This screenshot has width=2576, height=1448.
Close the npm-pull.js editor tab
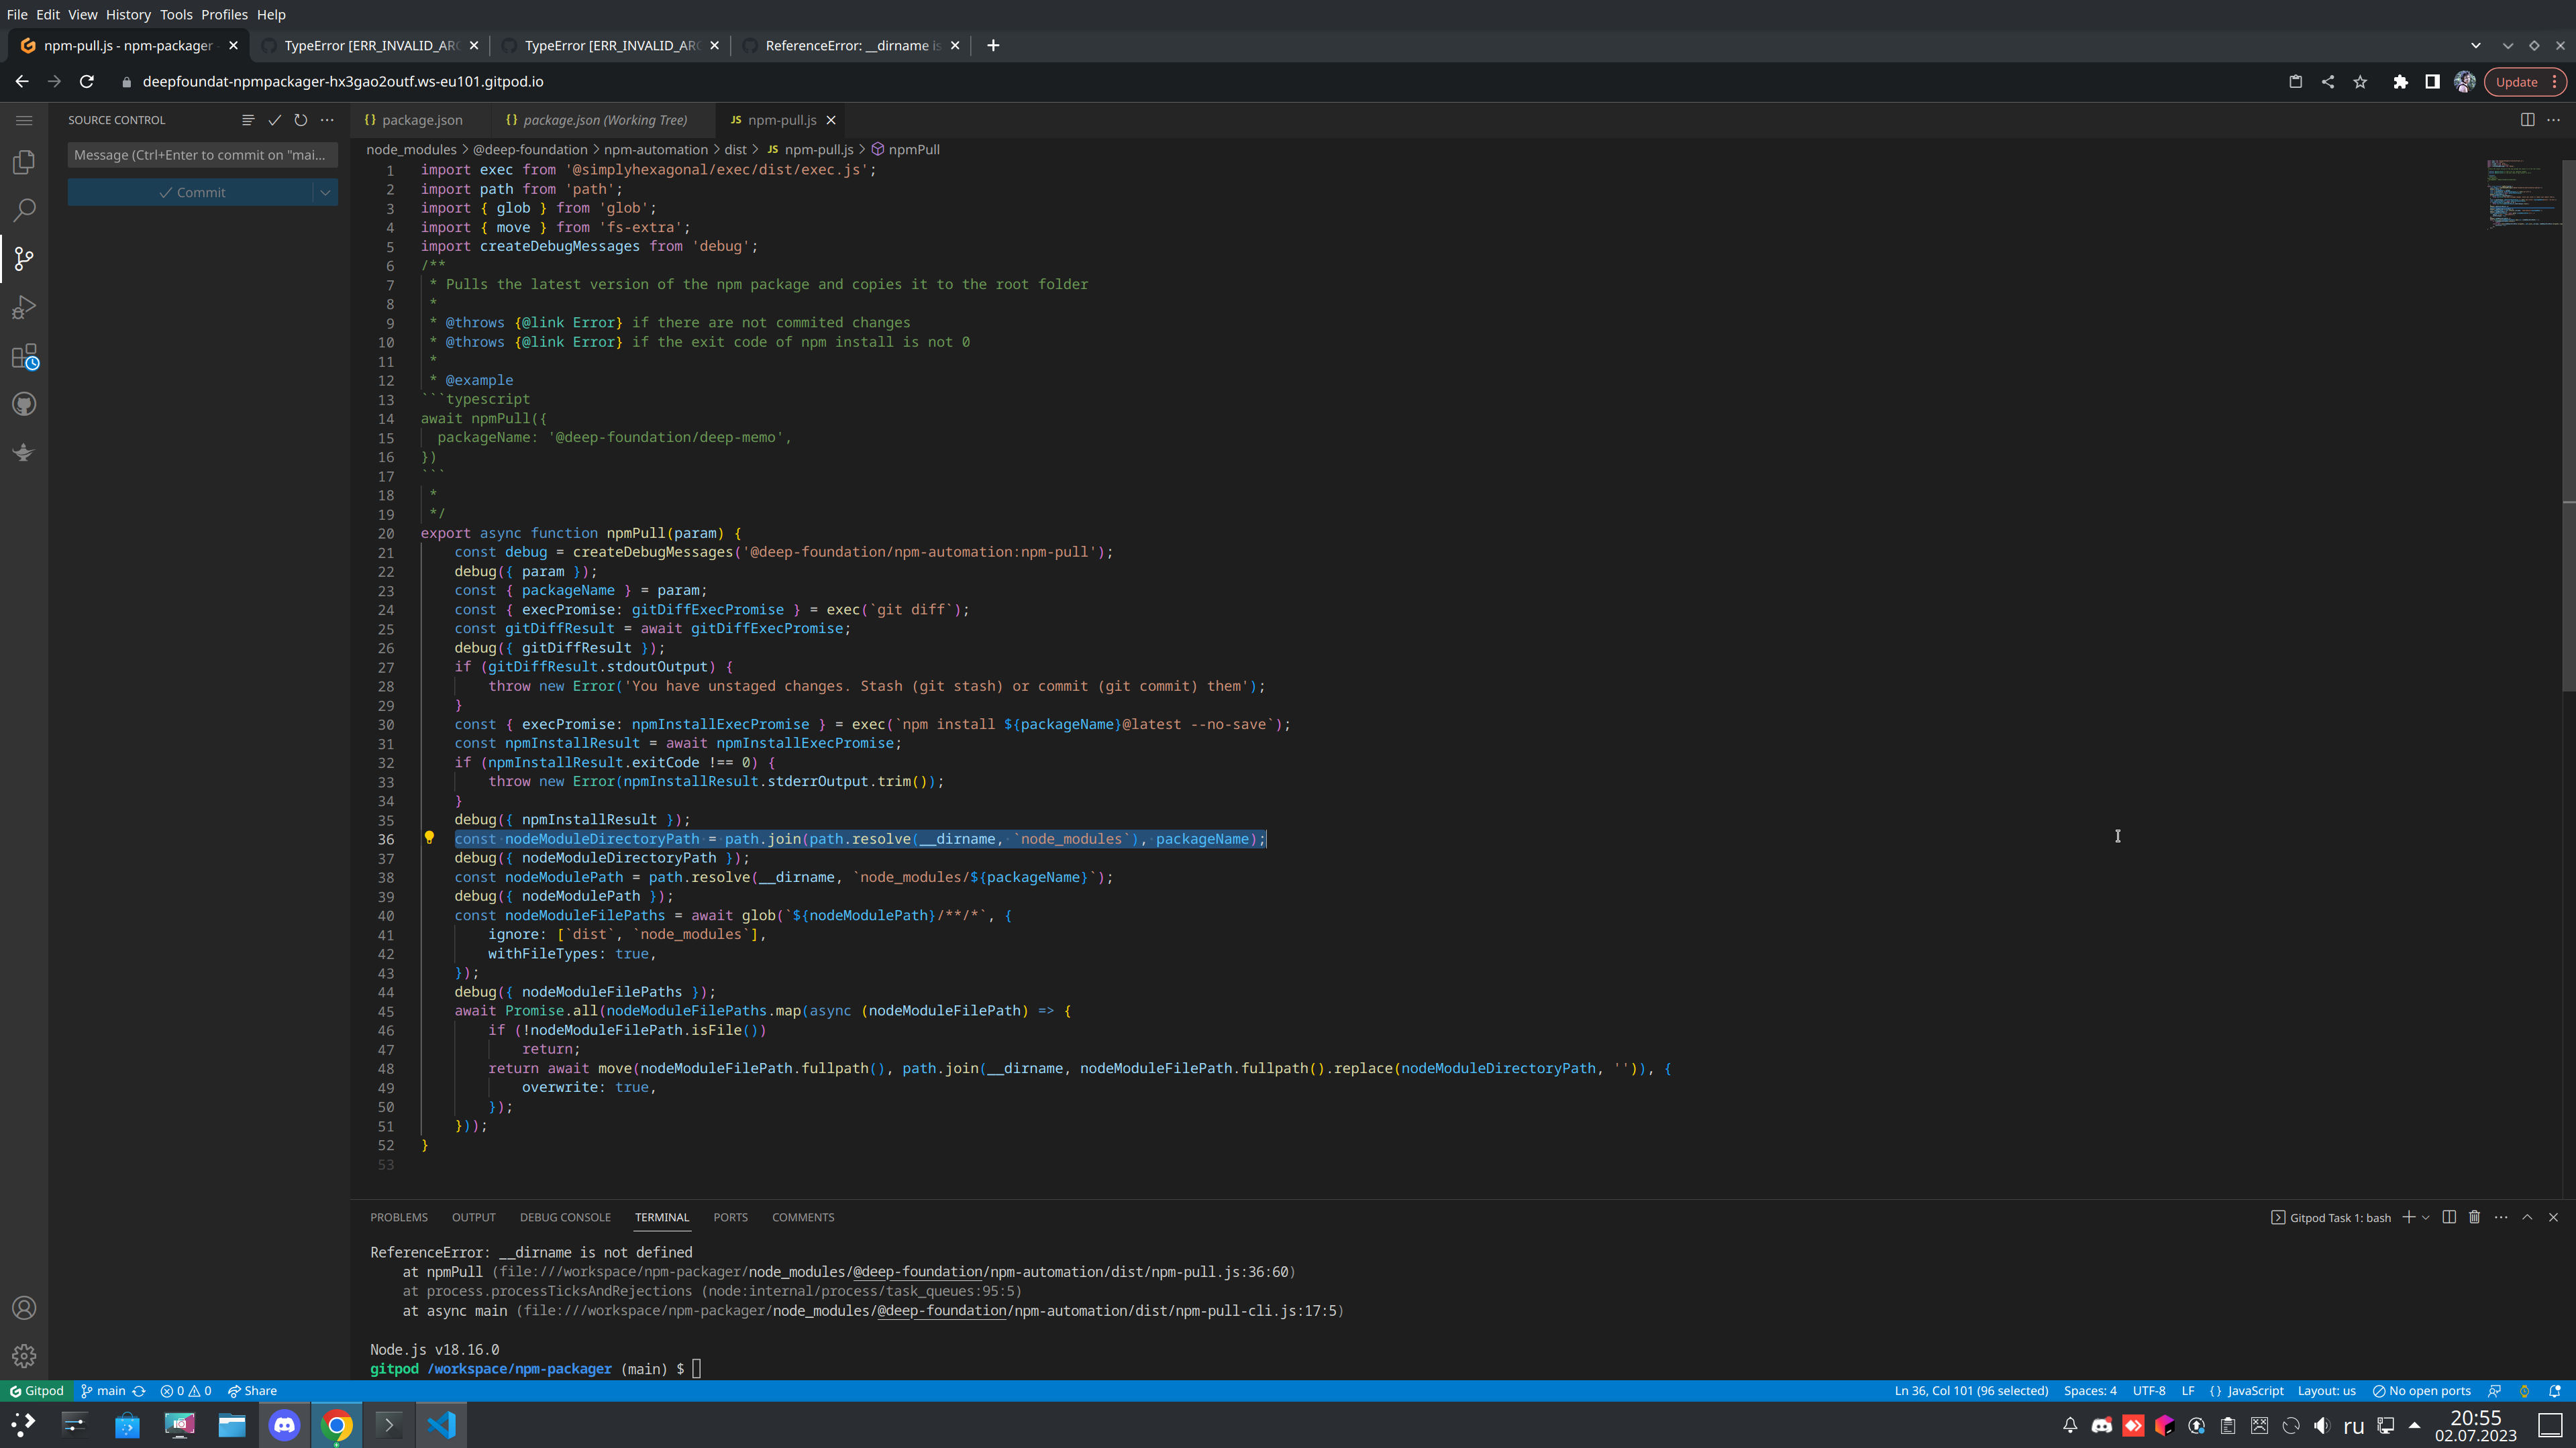click(830, 120)
